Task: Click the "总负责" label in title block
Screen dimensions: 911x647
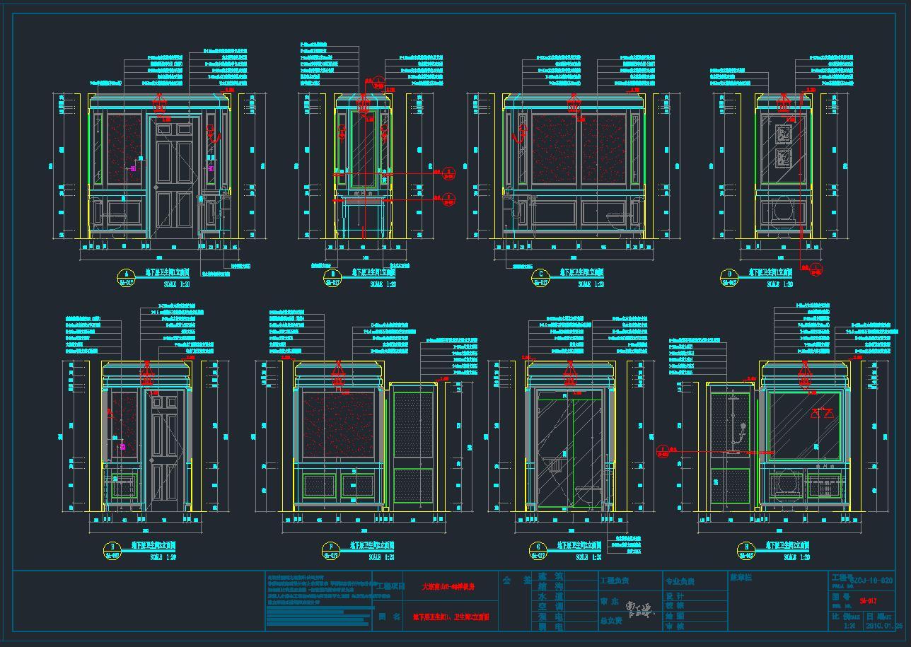Action: click(610, 622)
